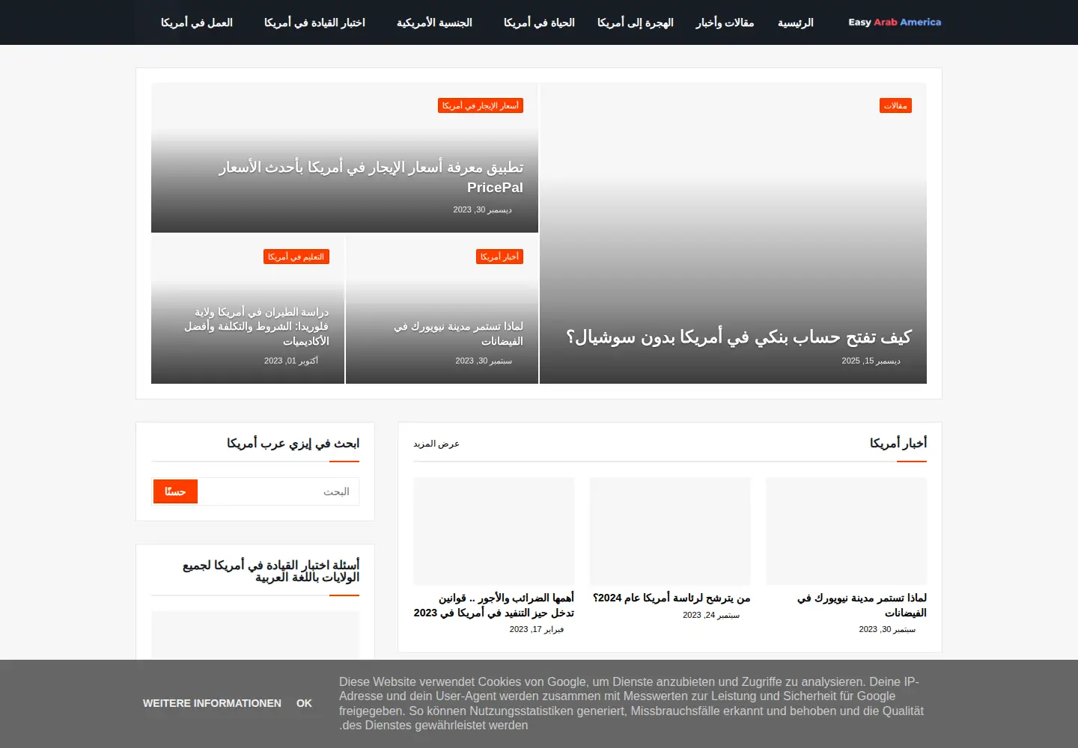
Task: Click date سبتمبر 24, 2023
Action: tap(711, 615)
